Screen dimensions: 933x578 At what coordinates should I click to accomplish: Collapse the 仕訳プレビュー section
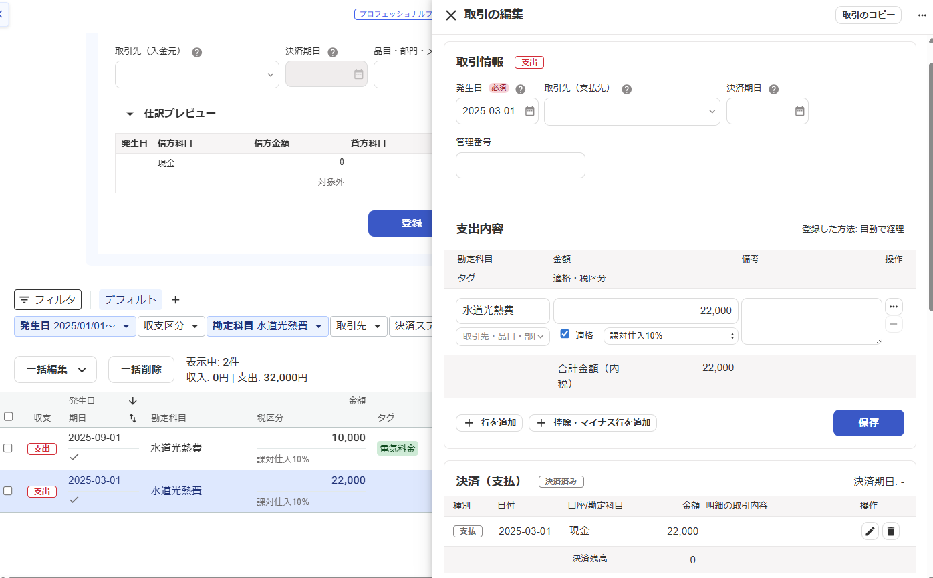point(130,114)
